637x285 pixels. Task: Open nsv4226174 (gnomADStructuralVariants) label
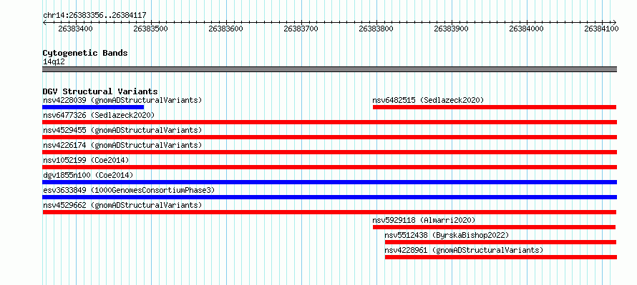[122, 145]
